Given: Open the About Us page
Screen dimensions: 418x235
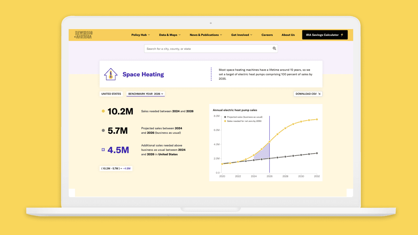Looking at the screenshot, I should pos(288,35).
